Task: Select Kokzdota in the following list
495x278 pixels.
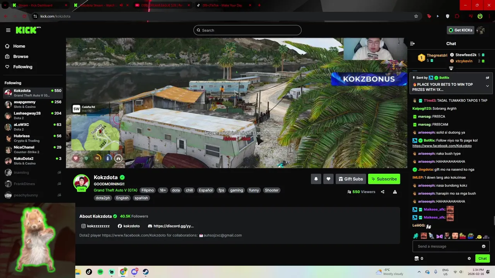Action: click(33, 93)
